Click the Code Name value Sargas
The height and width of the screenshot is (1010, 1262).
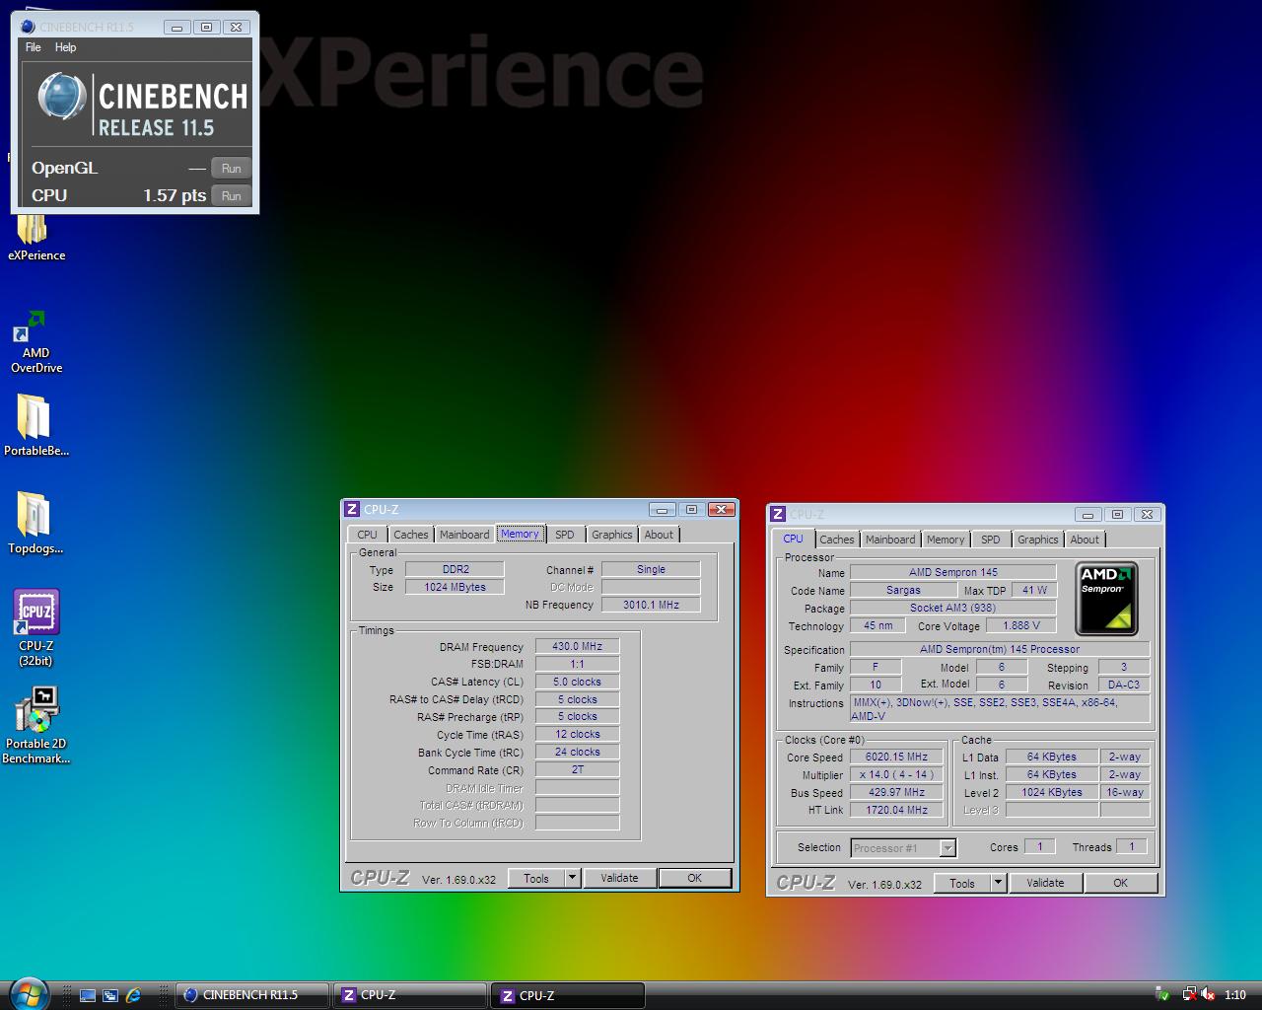point(903,590)
